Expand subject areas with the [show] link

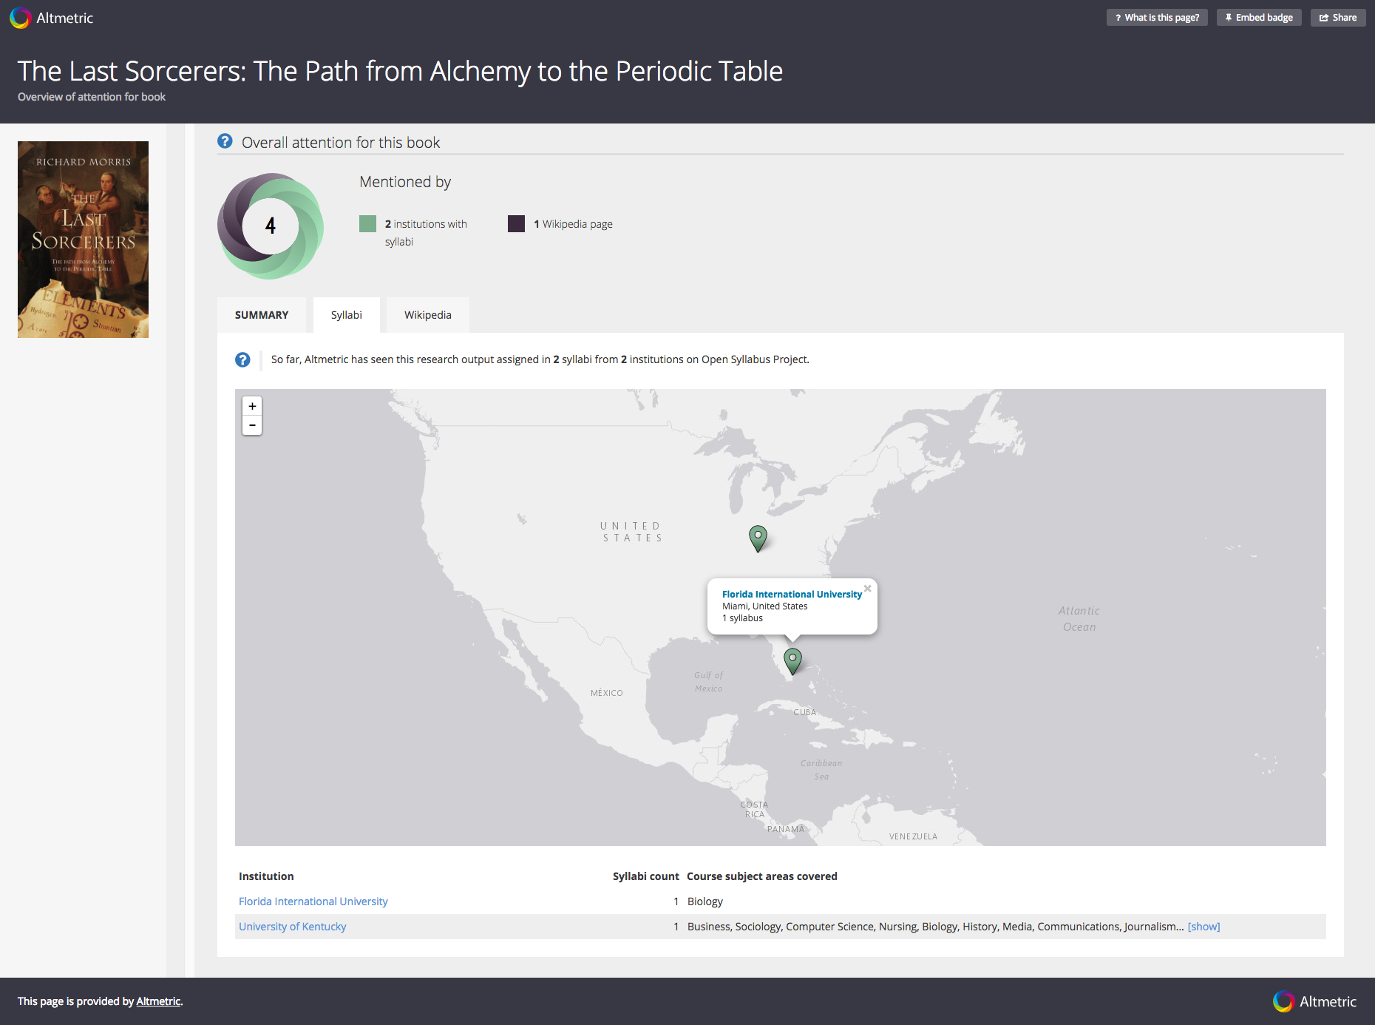[x=1203, y=927]
